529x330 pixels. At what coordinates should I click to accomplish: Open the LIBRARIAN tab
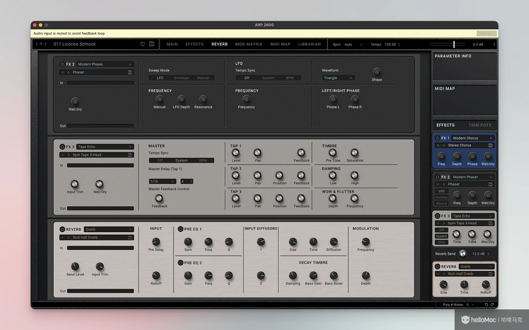310,44
